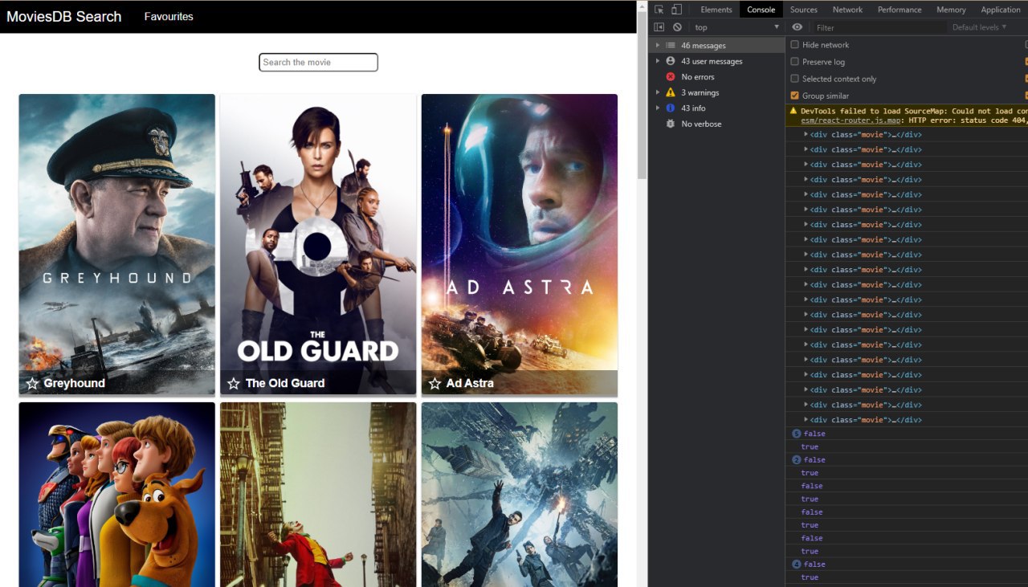Create a live expression with the eye icon
Screen dimensions: 1028x587
click(x=798, y=27)
